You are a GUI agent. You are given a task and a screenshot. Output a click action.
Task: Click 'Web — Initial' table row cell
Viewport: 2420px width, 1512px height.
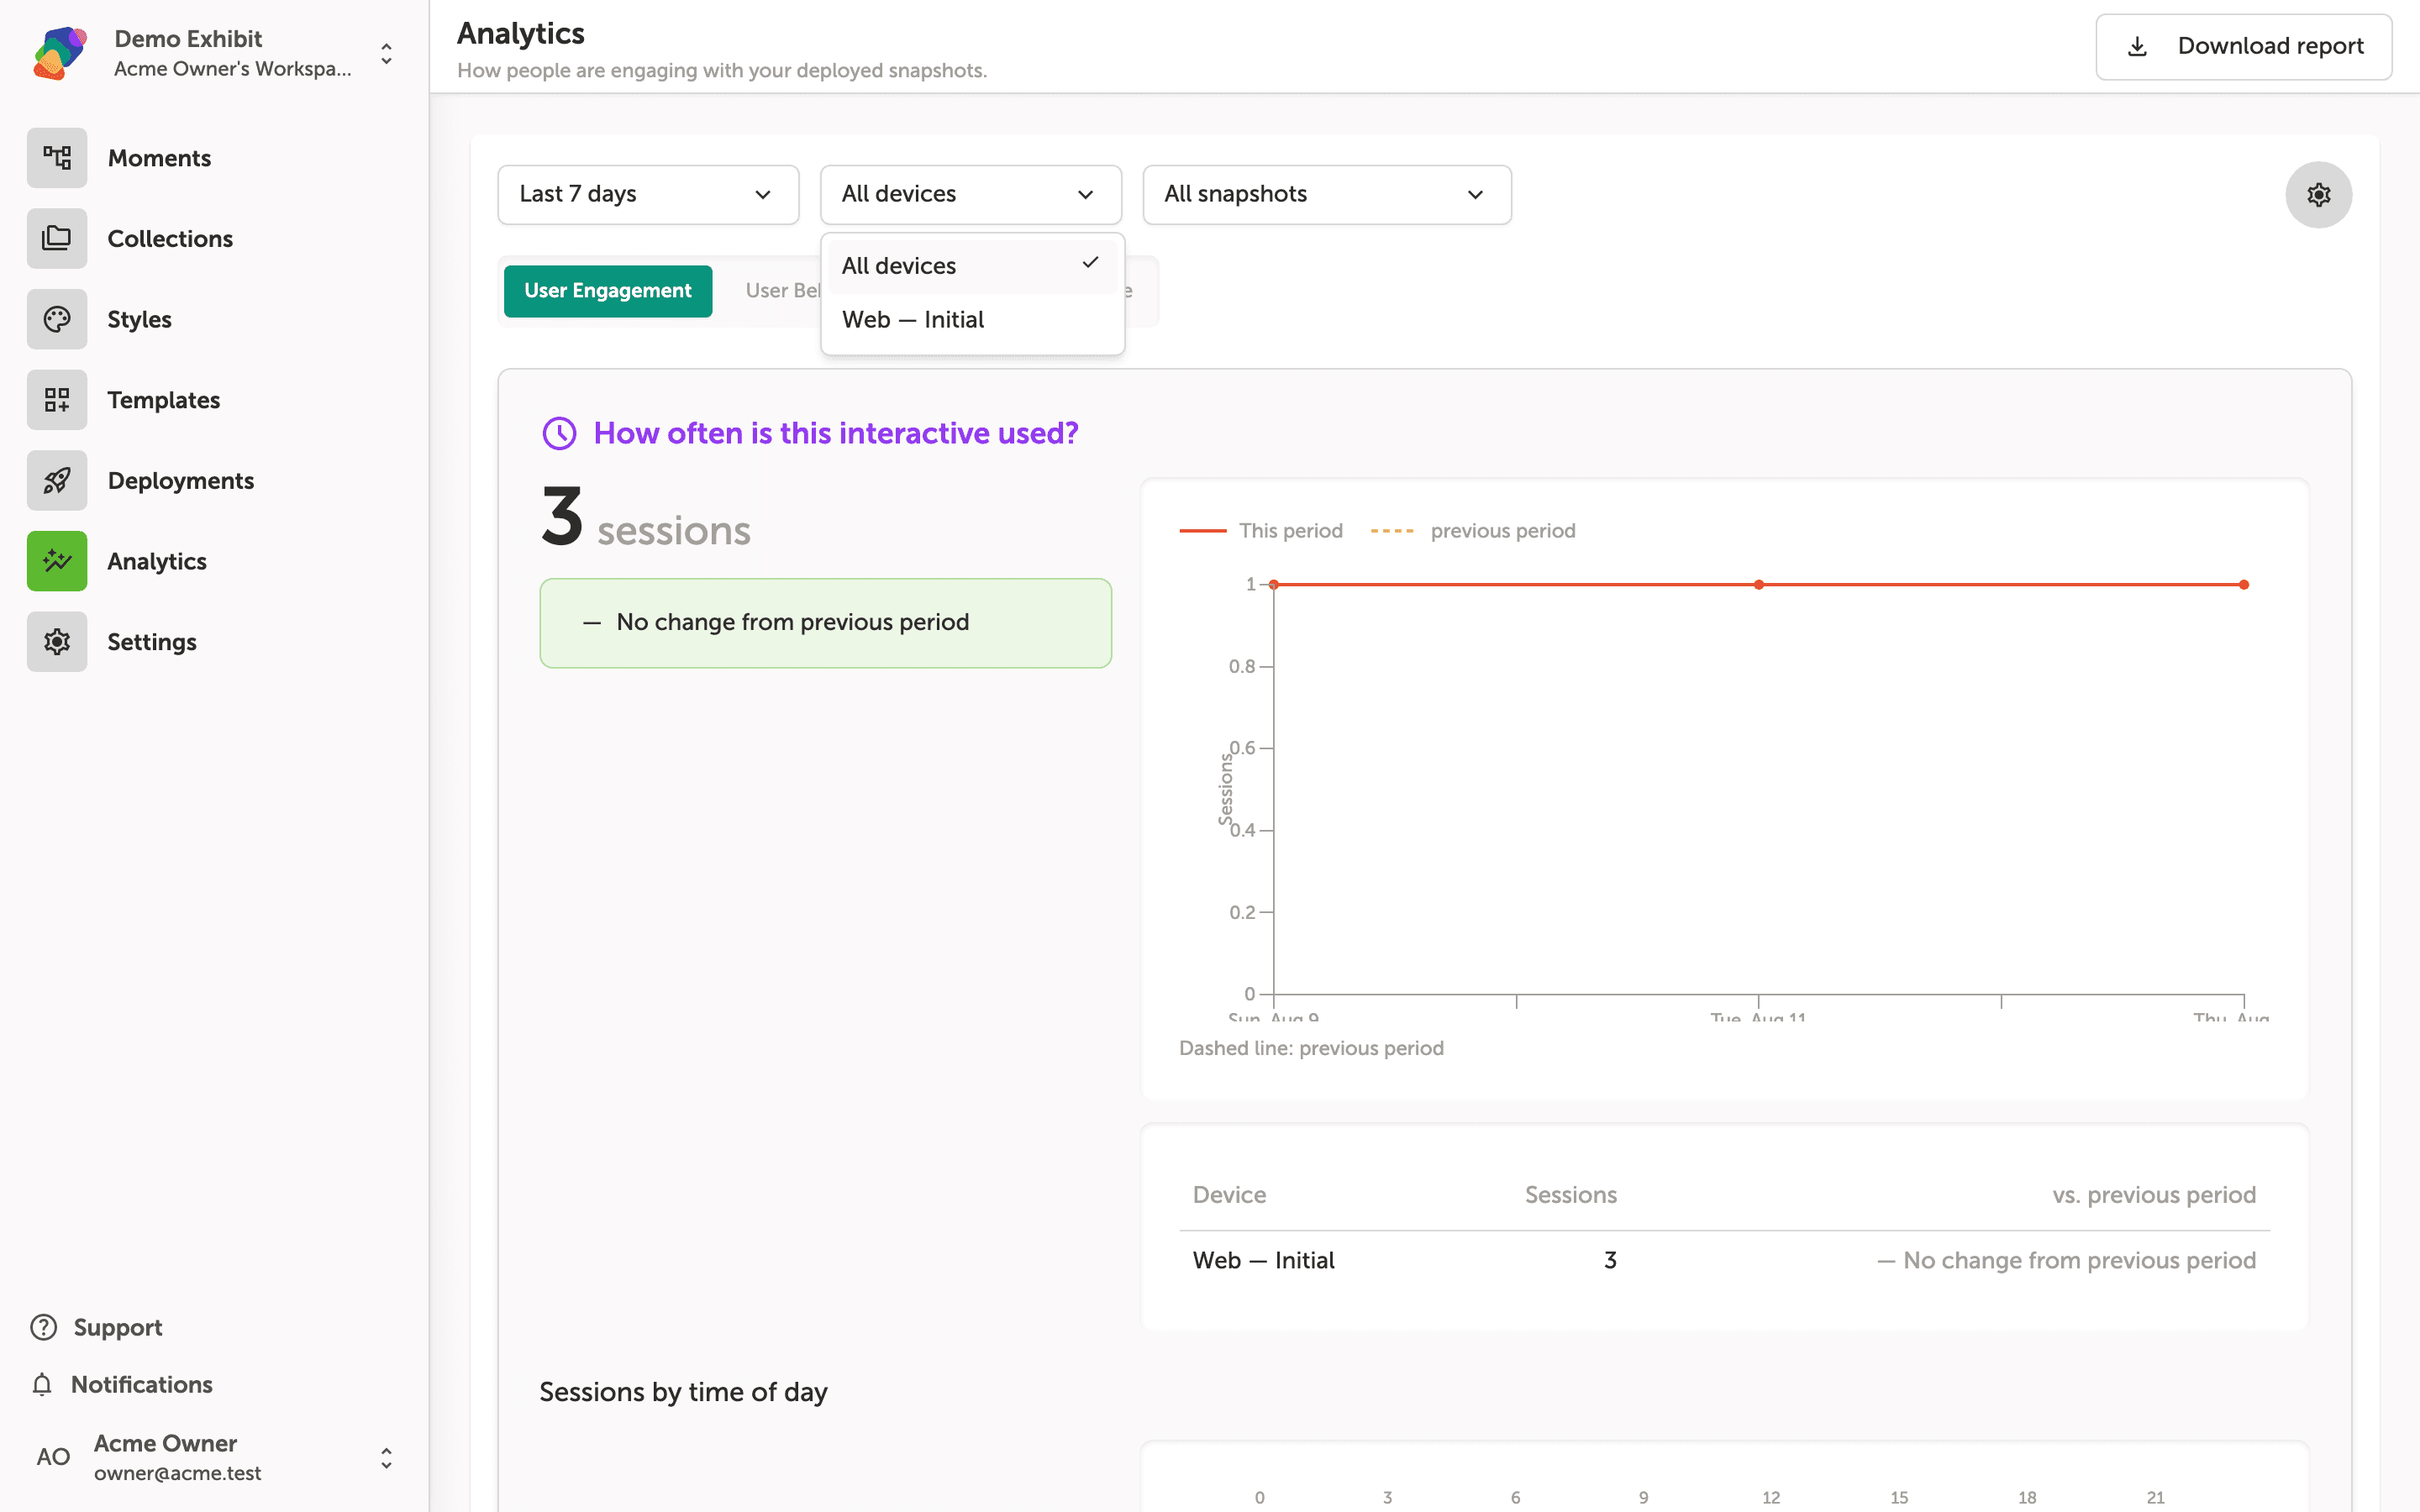[x=1263, y=1260]
